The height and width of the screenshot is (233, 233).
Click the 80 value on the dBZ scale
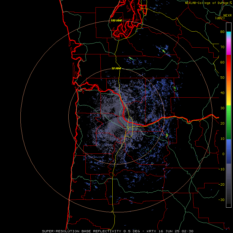222,32
